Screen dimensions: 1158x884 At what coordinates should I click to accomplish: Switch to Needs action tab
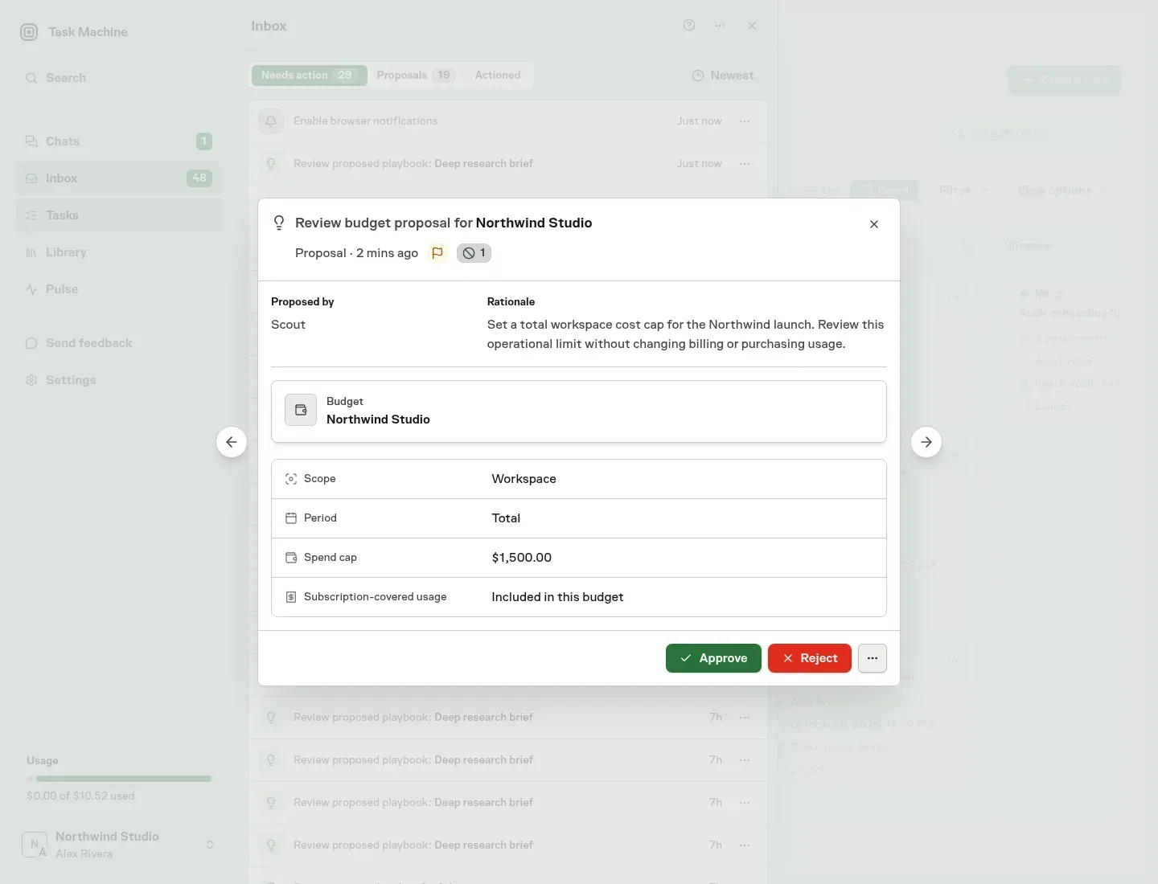(x=309, y=76)
